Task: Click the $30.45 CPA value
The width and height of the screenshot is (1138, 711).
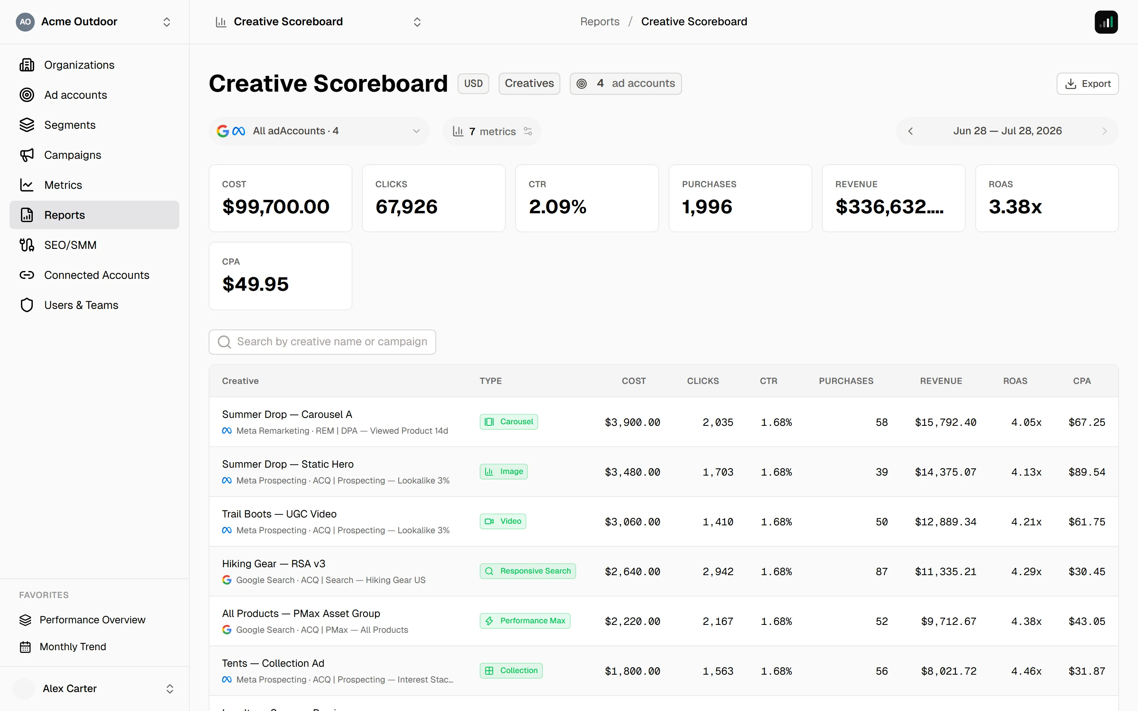Action: click(x=1086, y=572)
